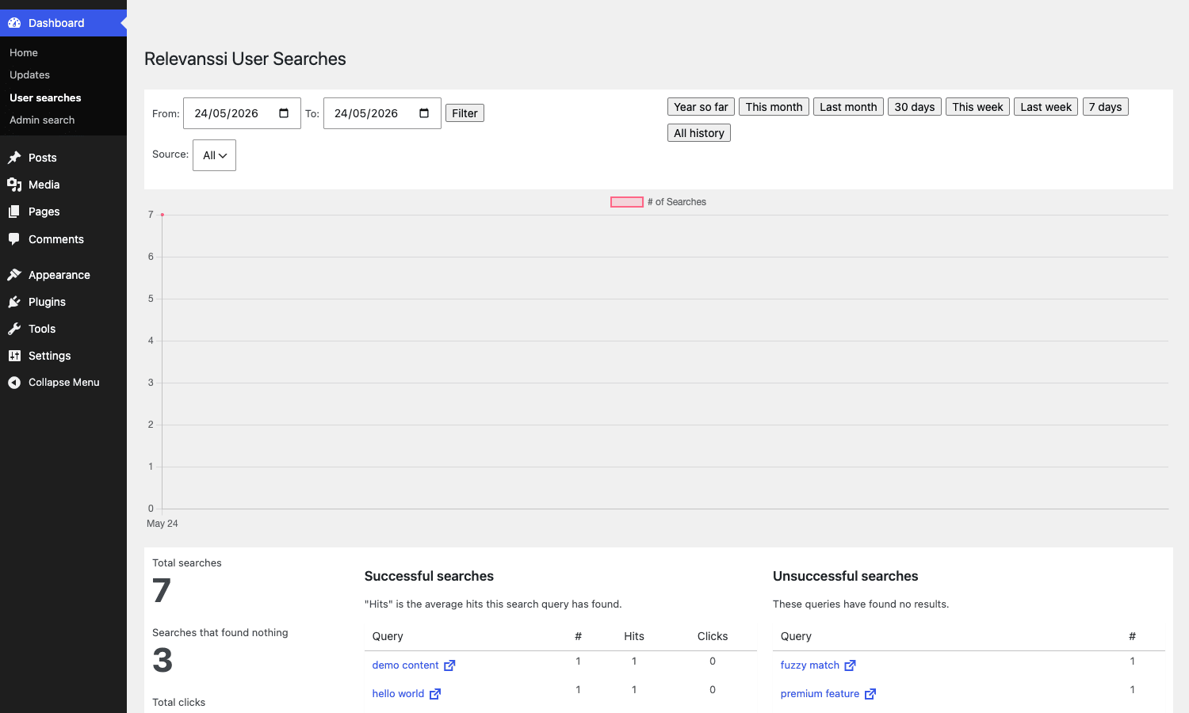Open the Plugins menu
1189x713 pixels.
point(63,302)
